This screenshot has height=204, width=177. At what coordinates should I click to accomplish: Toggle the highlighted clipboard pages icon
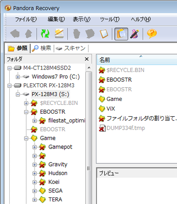pyautogui.click(x=121, y=34)
